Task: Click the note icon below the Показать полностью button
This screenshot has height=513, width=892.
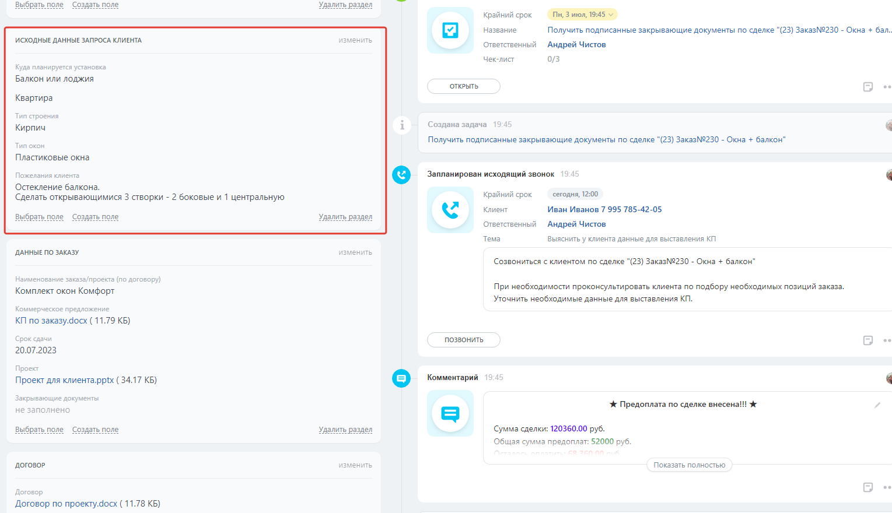Action: pos(868,487)
